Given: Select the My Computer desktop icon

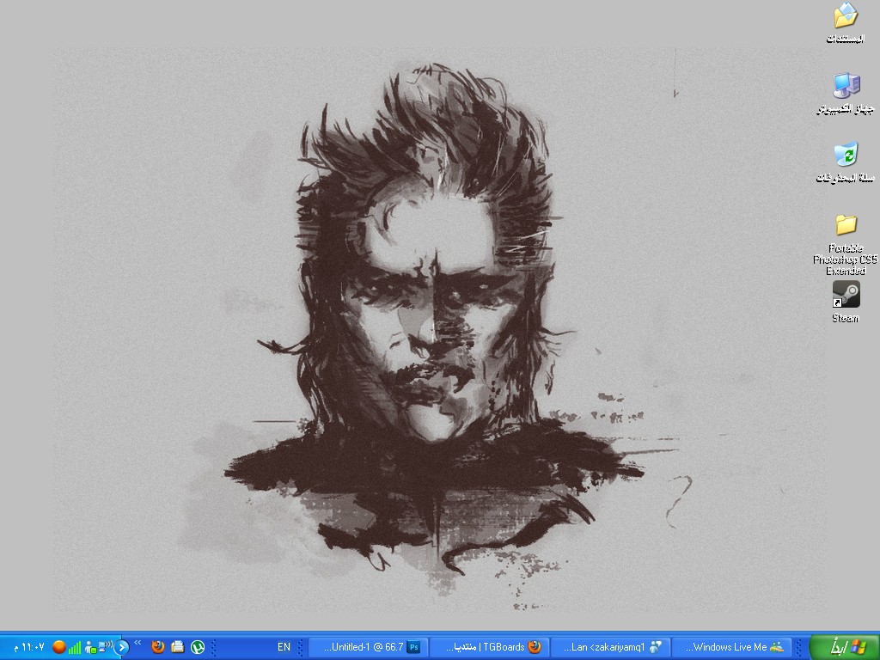Looking at the screenshot, I should pos(846,93).
